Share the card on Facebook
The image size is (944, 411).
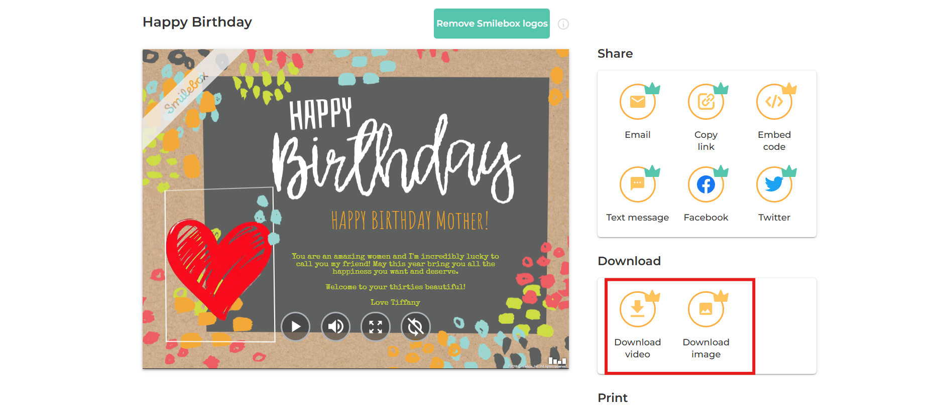click(706, 184)
